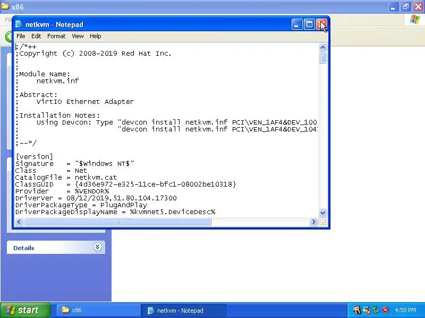Screen dimensions: 425x318
Task: Click the "Class = Net" line
Action: tap(51, 171)
